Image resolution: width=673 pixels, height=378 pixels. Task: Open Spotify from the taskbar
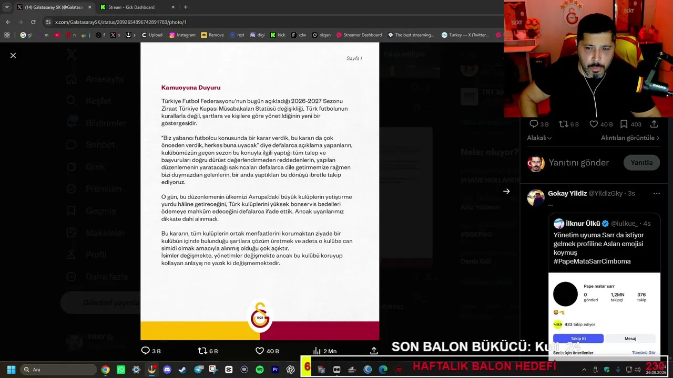click(260, 370)
